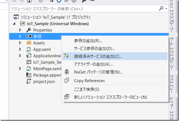
Task: Click the new Solution Explorer view icon
Action: click(67, 97)
